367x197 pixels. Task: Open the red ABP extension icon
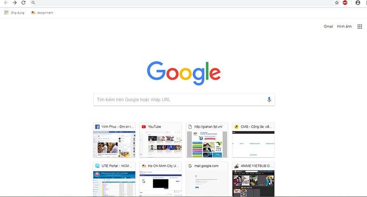[x=345, y=3]
